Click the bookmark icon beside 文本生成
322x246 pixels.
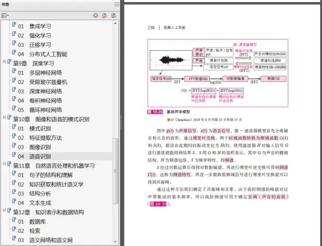click(13, 203)
